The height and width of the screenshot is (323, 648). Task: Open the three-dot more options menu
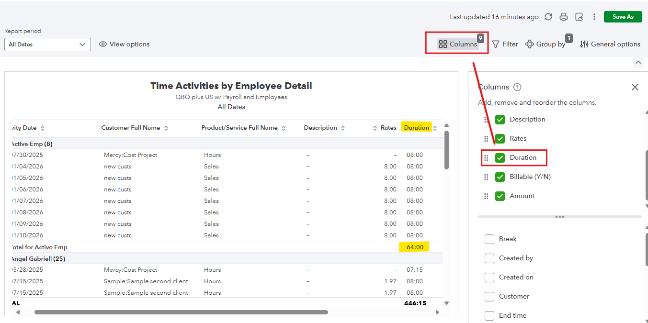(x=594, y=17)
